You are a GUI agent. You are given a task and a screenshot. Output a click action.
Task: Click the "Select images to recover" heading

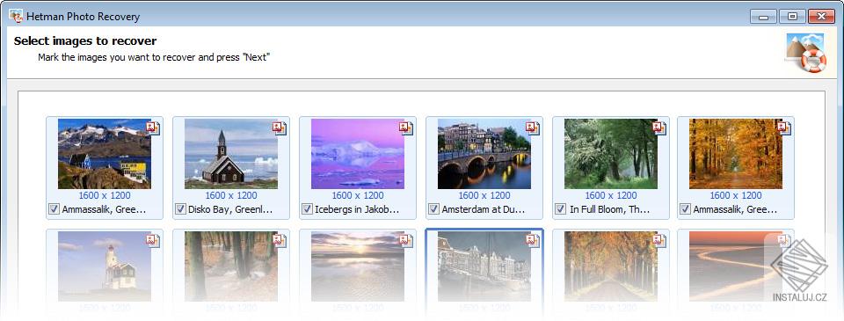(x=85, y=41)
